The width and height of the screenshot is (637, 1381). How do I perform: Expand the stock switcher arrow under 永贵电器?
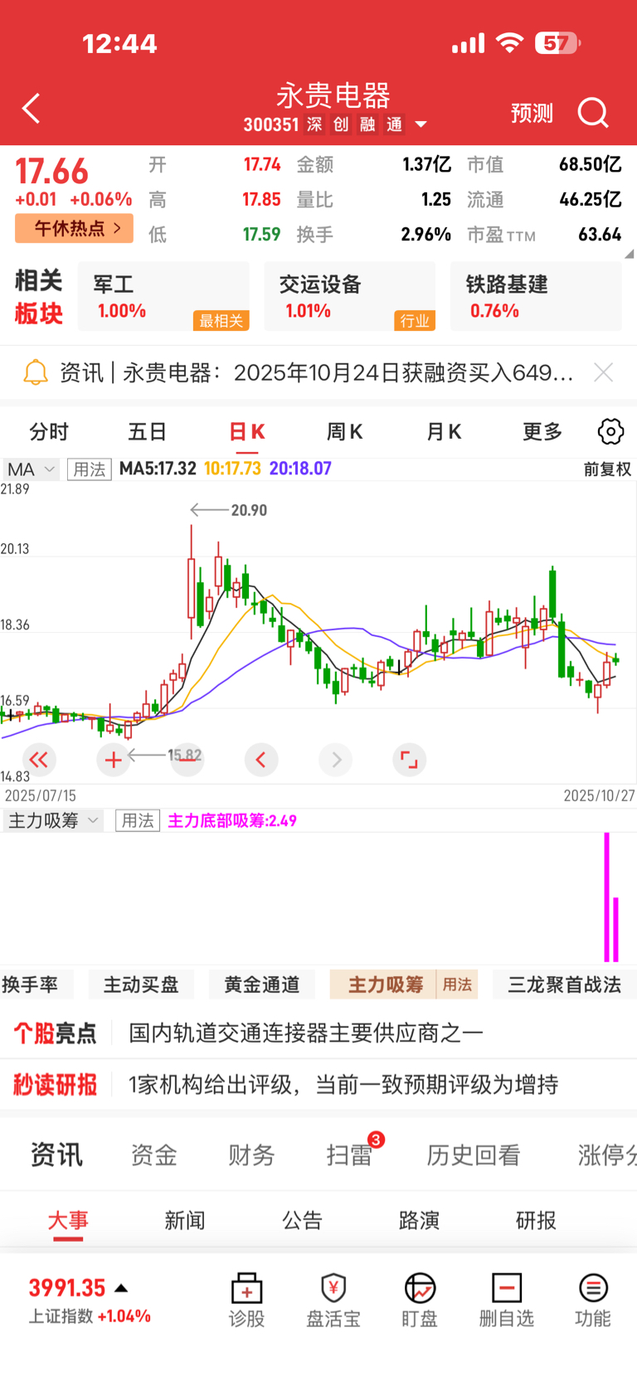click(x=421, y=124)
